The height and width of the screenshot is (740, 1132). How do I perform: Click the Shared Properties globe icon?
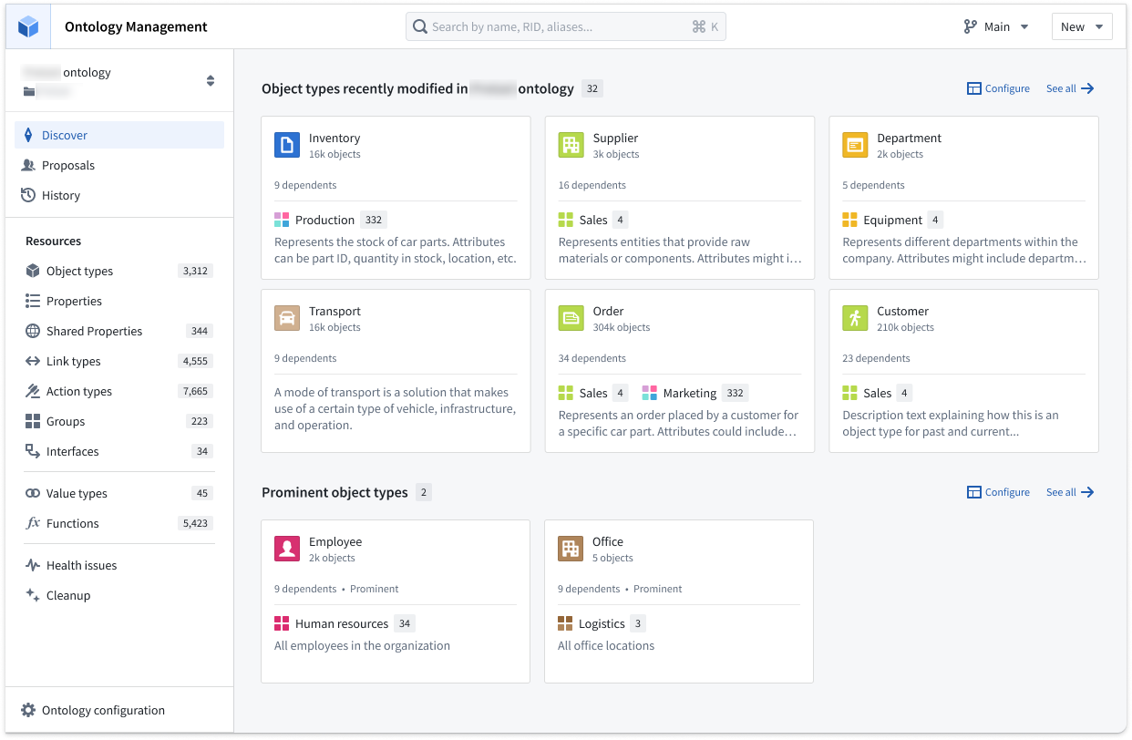coord(33,331)
